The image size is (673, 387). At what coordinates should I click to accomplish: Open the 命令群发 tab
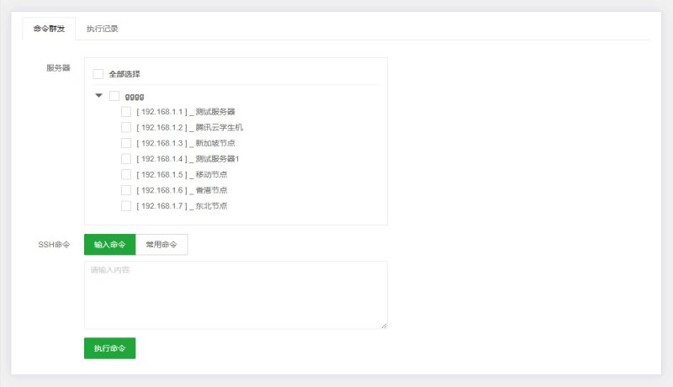49,29
